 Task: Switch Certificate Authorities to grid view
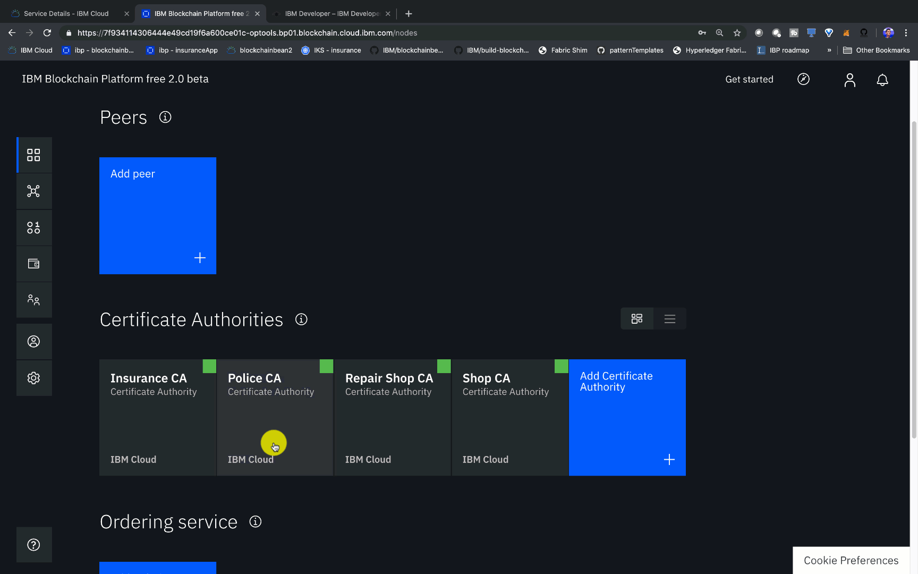click(x=637, y=319)
